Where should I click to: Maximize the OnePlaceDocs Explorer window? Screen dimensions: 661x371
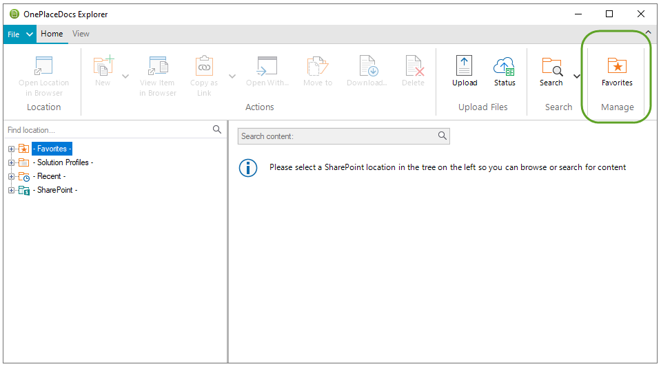point(609,14)
